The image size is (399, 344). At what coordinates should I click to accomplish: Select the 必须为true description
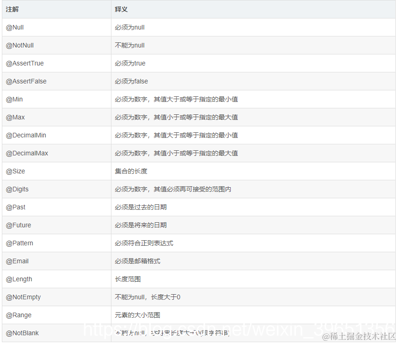130,64
